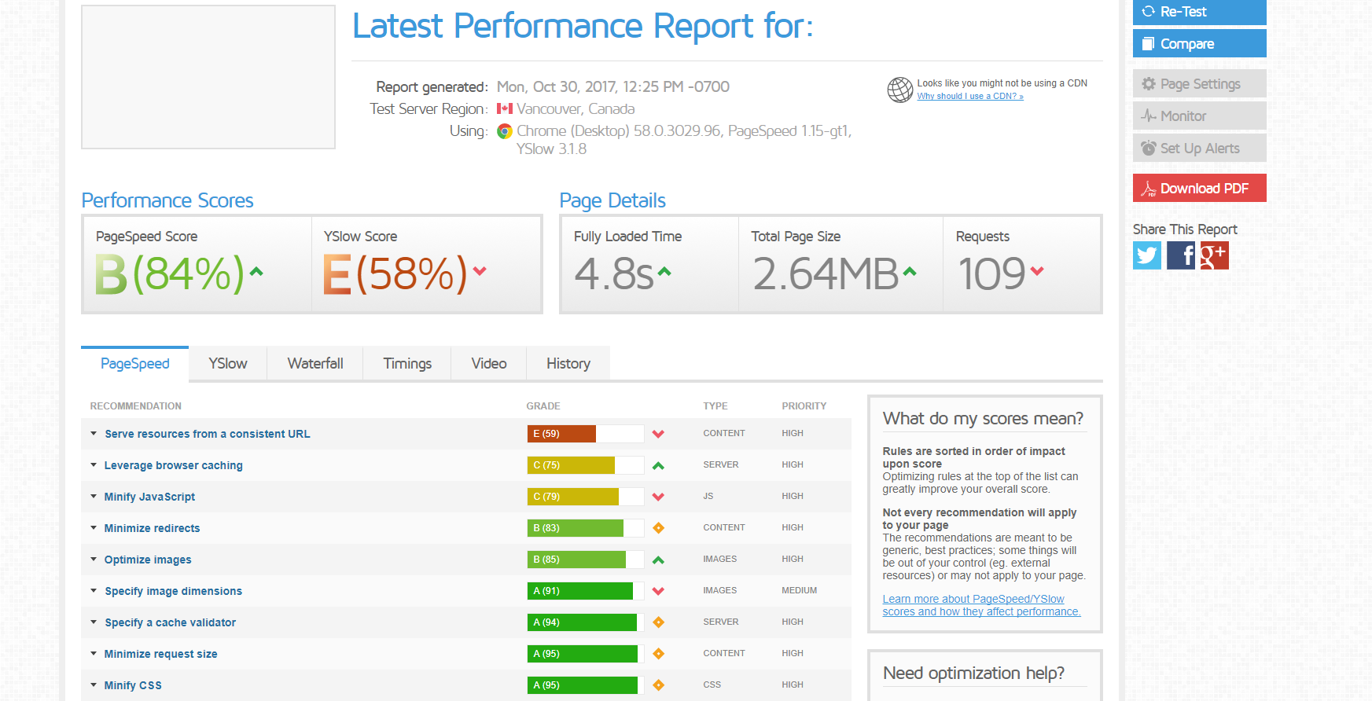Click the Re-Test button

pyautogui.click(x=1199, y=12)
